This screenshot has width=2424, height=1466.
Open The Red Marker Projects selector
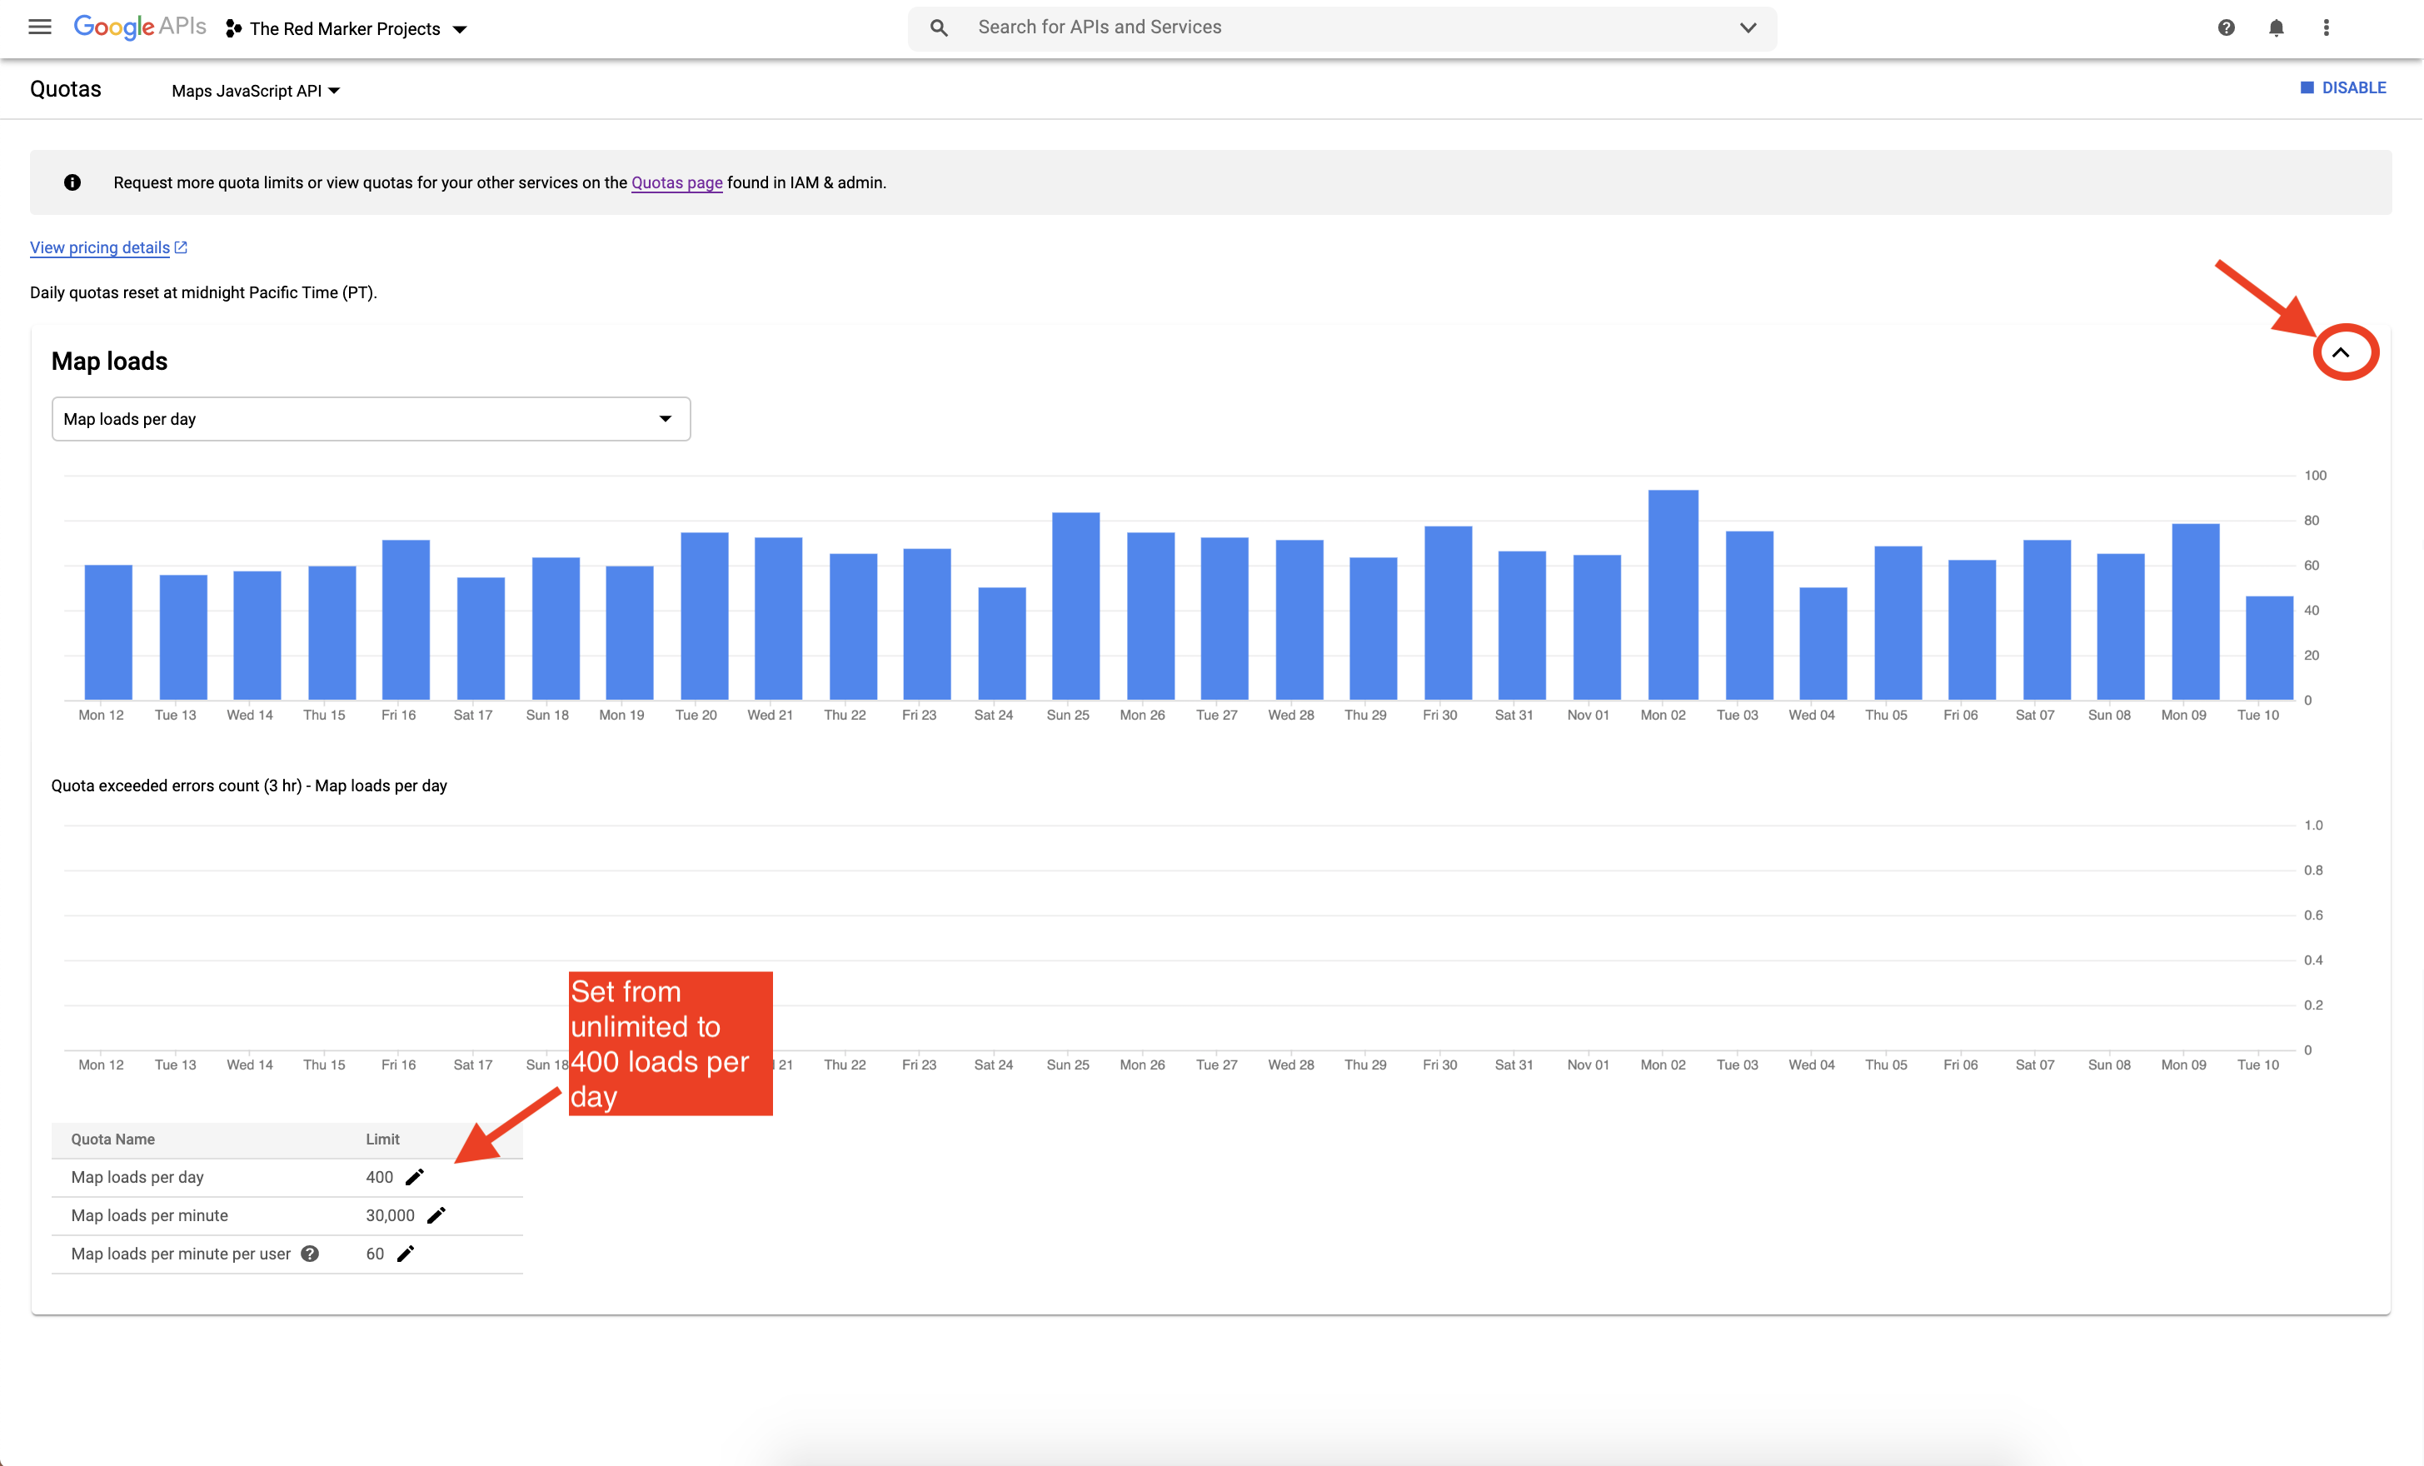(347, 28)
